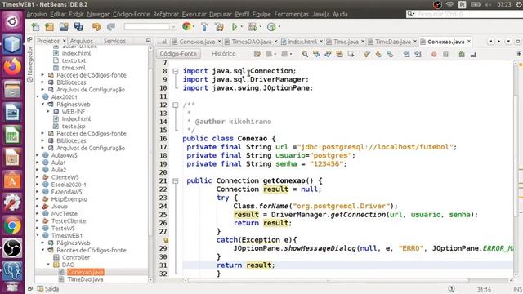Collapse the getConexao method fold at line 21
Viewport: 523px width, 294px height.
click(176, 181)
